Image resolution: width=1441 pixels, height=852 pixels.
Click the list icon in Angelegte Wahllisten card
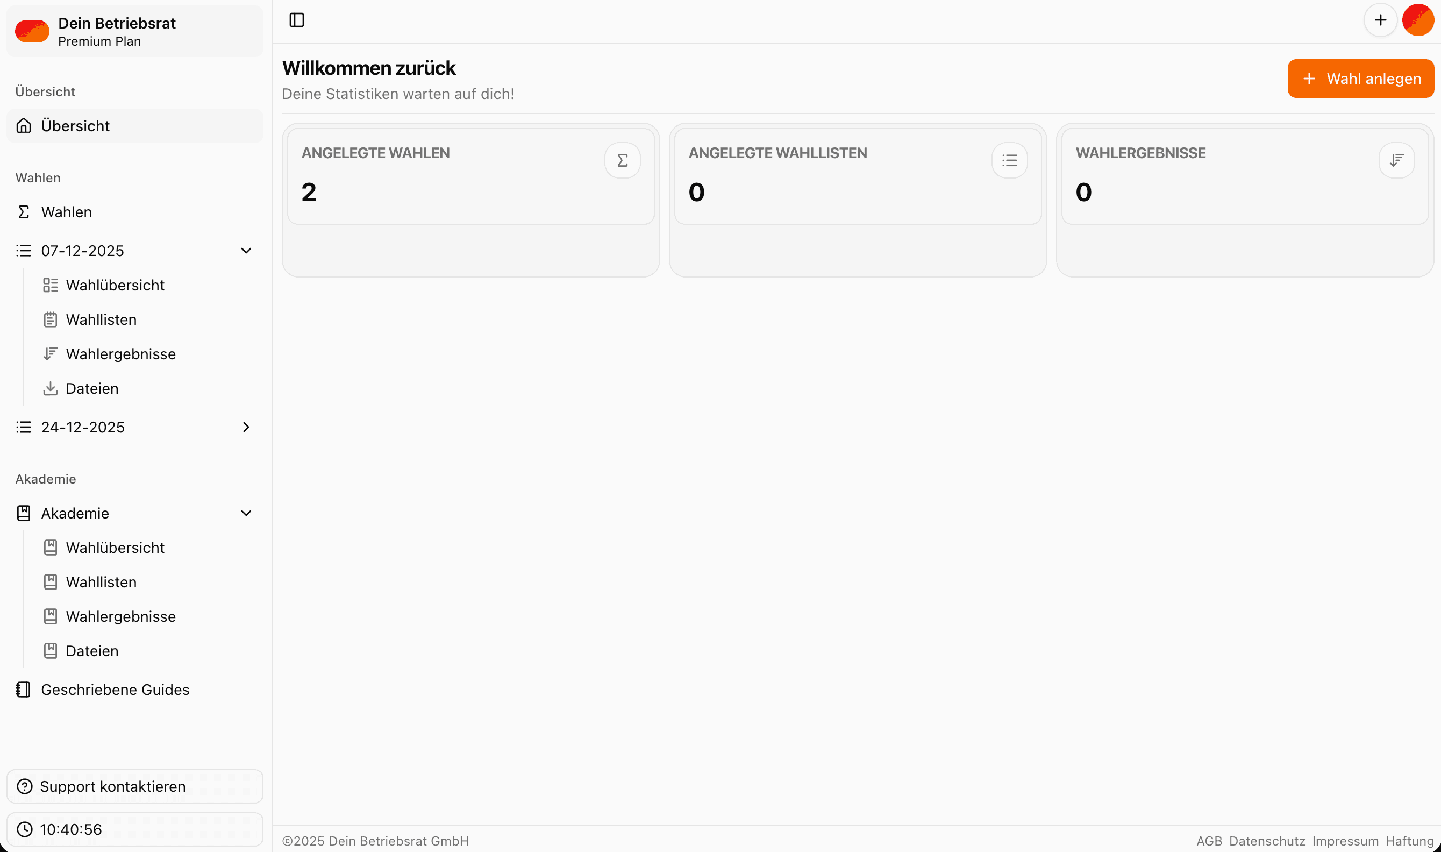point(1009,160)
